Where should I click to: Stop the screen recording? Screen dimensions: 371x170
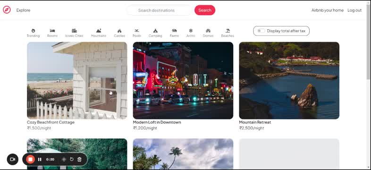tap(30, 159)
